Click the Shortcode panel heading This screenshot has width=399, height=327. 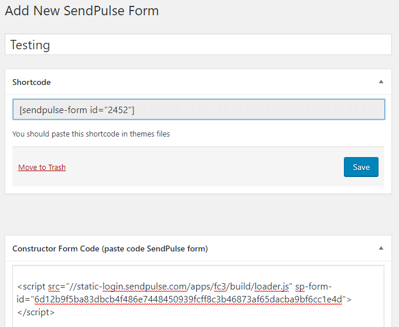point(32,82)
